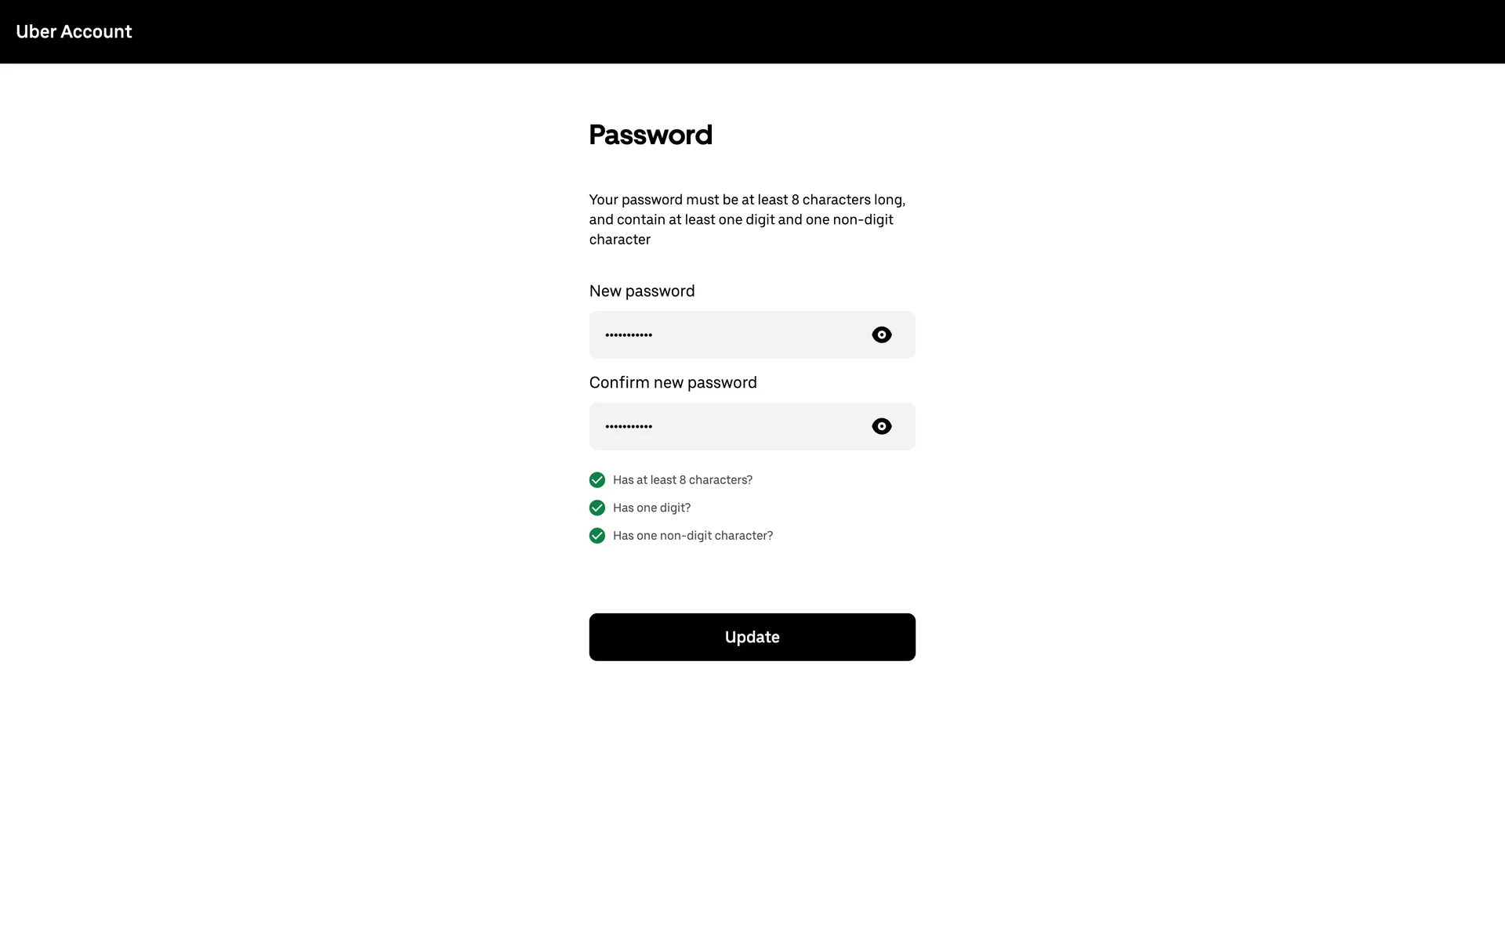Click the masked dots inside Confirm new password field
Image resolution: width=1505 pixels, height=940 pixels.
tap(629, 427)
